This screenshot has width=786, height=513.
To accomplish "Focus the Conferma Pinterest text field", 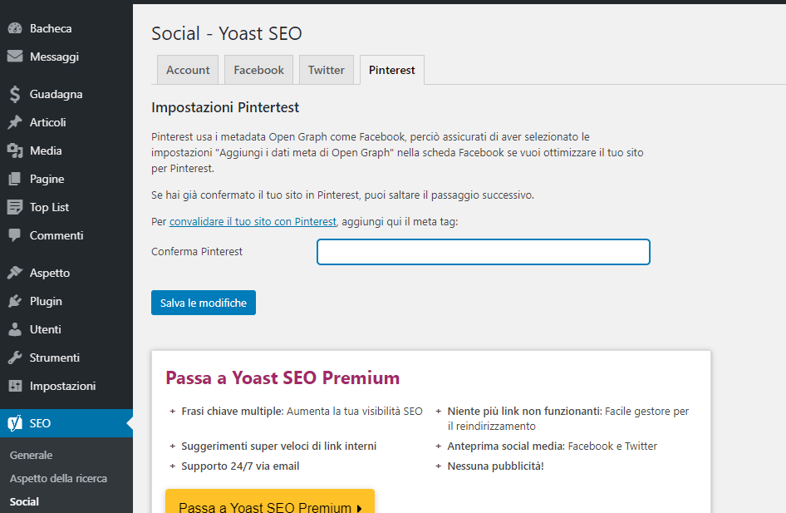I will pyautogui.click(x=483, y=252).
